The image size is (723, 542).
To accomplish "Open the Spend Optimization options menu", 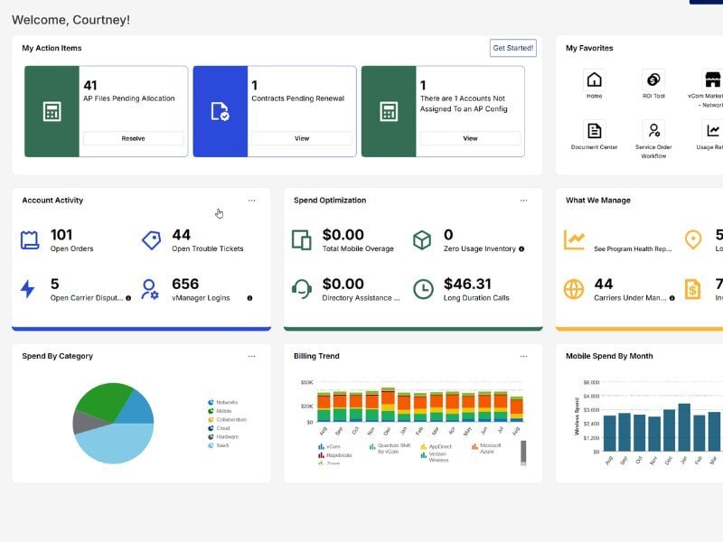I will click(x=524, y=201).
